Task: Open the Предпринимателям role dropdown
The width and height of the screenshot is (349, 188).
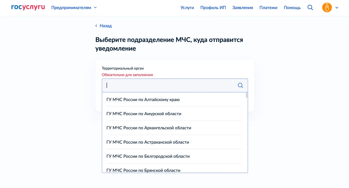Action: [x=74, y=8]
